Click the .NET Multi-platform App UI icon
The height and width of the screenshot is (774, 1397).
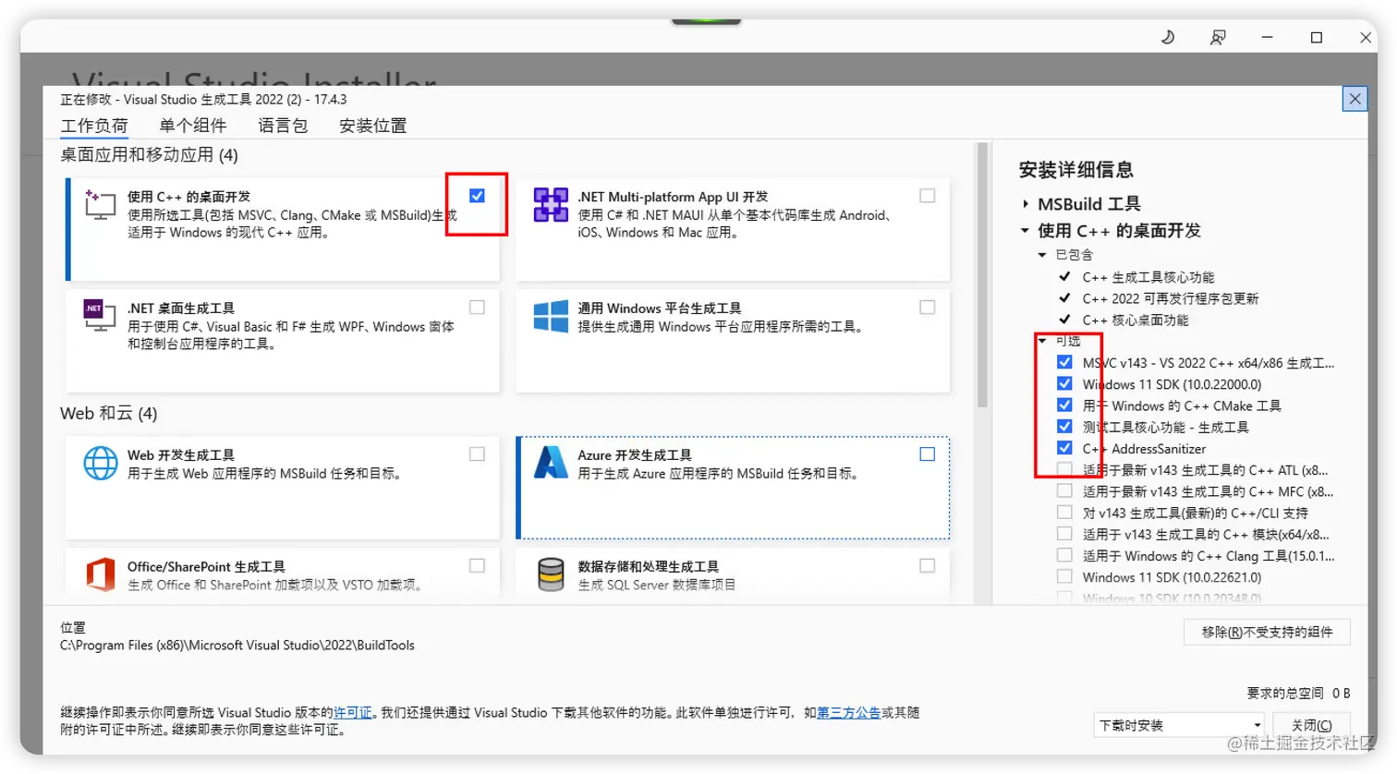tap(551, 204)
